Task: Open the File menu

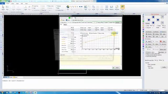Action: tap(2, 3)
